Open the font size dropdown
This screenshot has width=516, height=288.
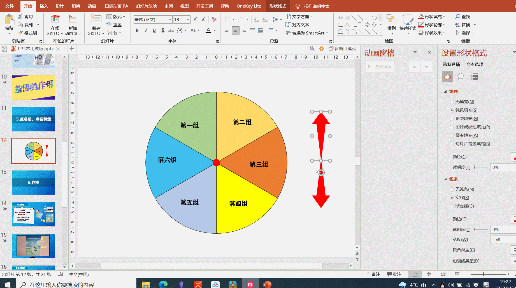(x=188, y=19)
